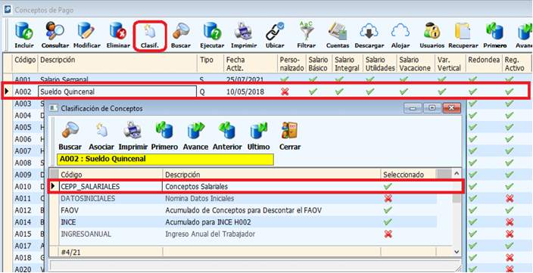Open the Usuarios tool

432,31
